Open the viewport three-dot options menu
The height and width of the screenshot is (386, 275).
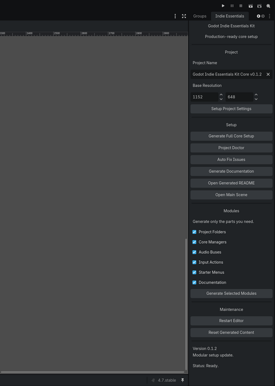coord(175,16)
